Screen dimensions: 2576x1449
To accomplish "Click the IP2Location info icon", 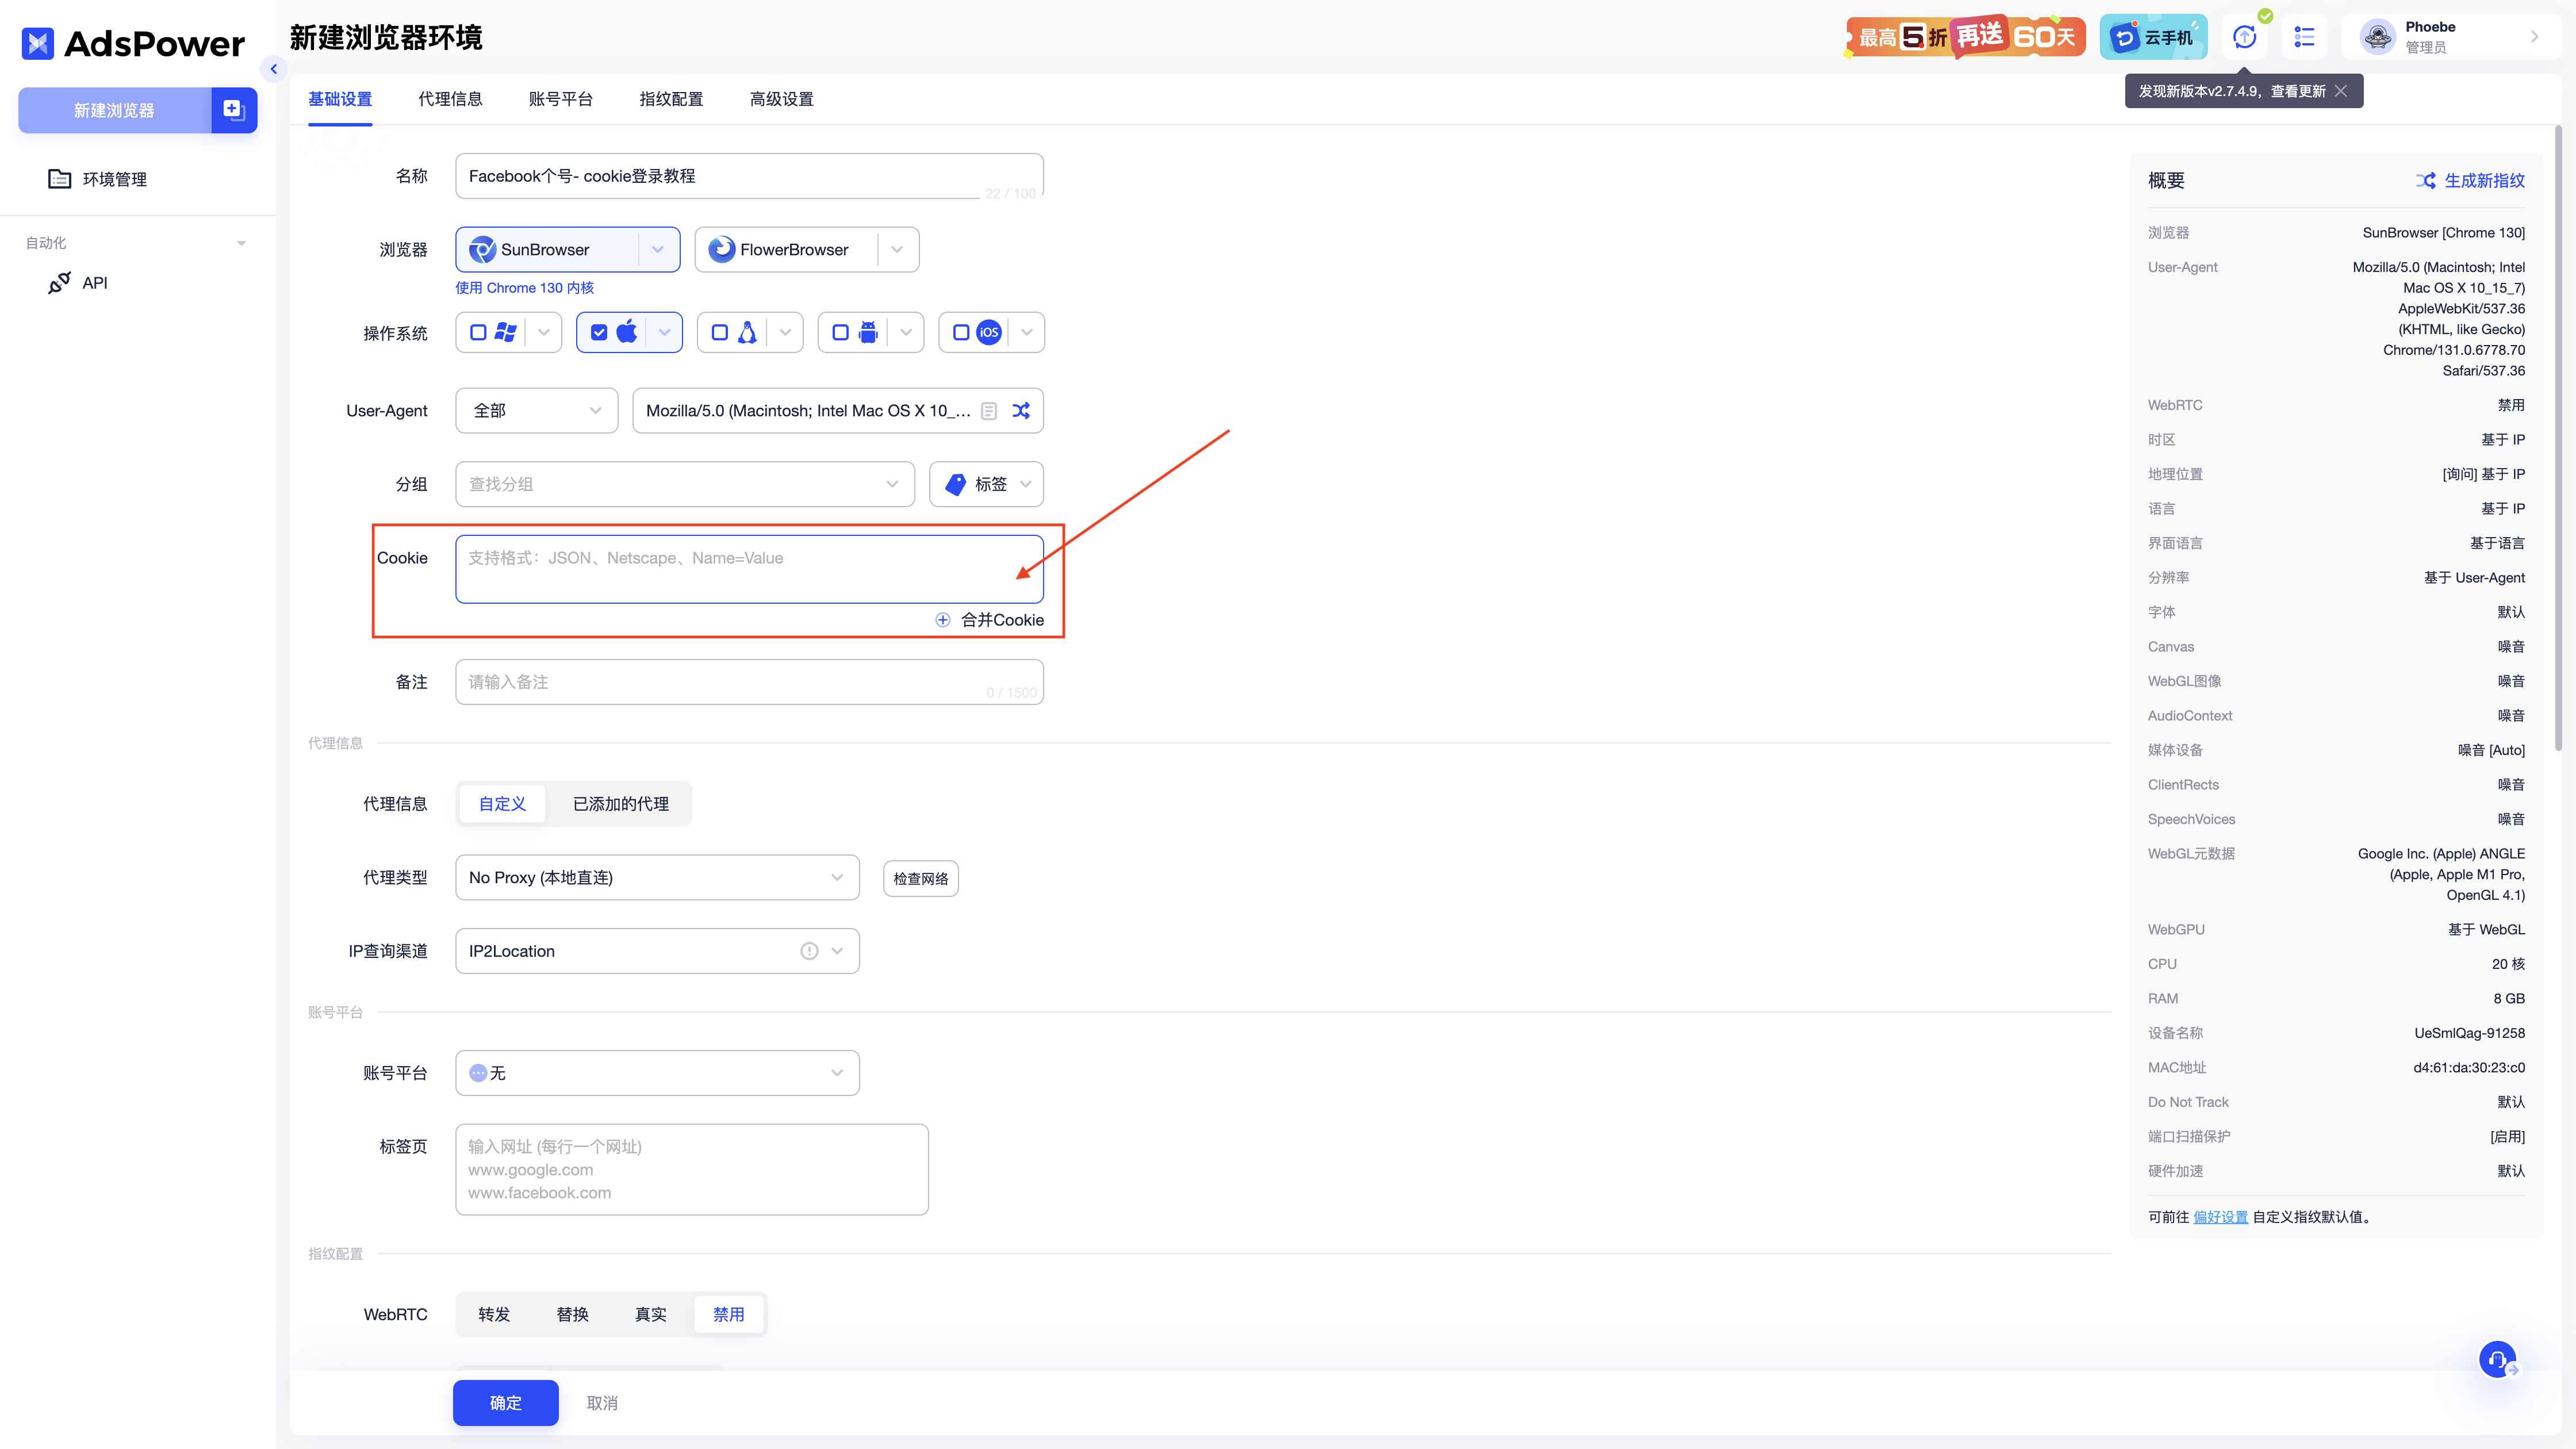I will 809,951.
